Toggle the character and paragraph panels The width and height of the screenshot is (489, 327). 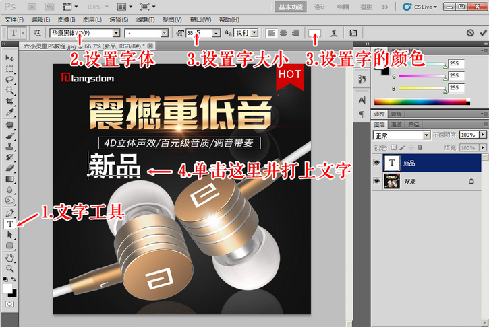(353, 33)
